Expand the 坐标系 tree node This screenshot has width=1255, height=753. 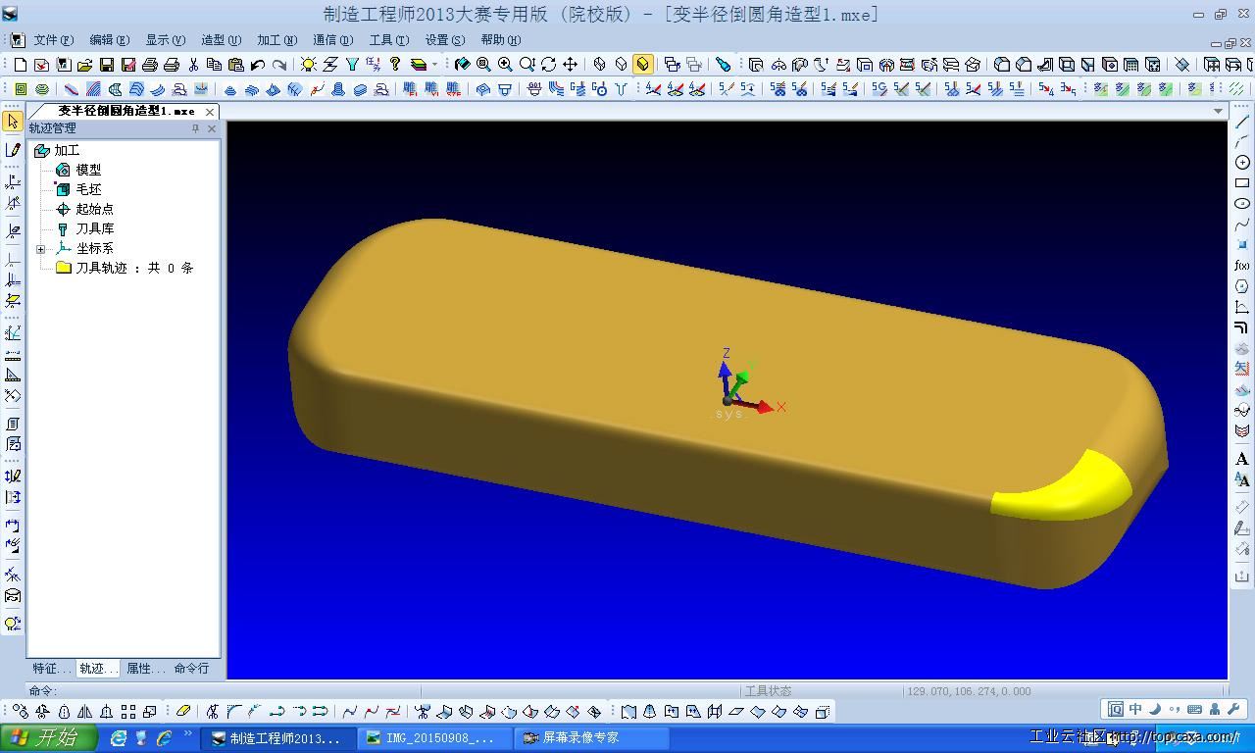40,249
